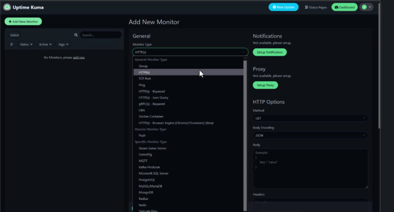Open the Method GET dropdown
The width and height of the screenshot is (394, 212).
(x=310, y=118)
